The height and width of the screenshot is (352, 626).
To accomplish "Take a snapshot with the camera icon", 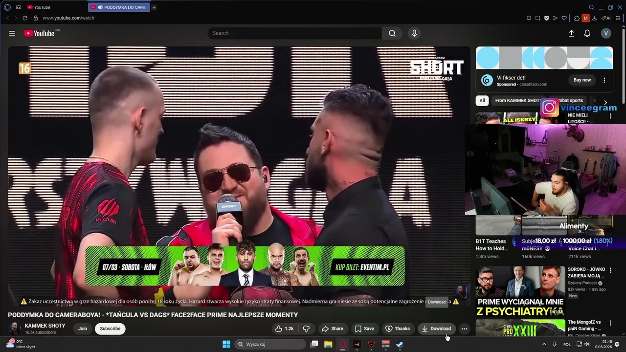I will (537, 18).
